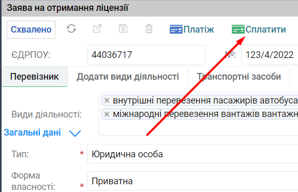Click the green Сплатити card icon

click(x=238, y=29)
